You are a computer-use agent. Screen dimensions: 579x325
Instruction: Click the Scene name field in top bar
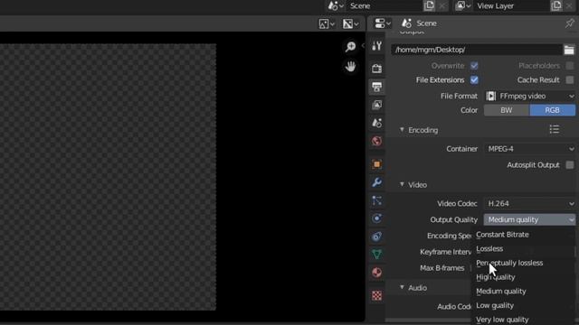[x=384, y=5]
